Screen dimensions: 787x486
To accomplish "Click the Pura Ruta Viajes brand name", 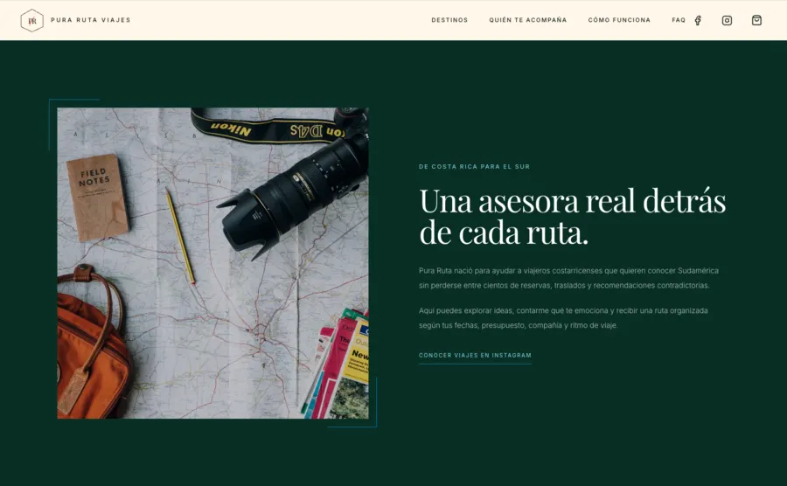I will 91,20.
